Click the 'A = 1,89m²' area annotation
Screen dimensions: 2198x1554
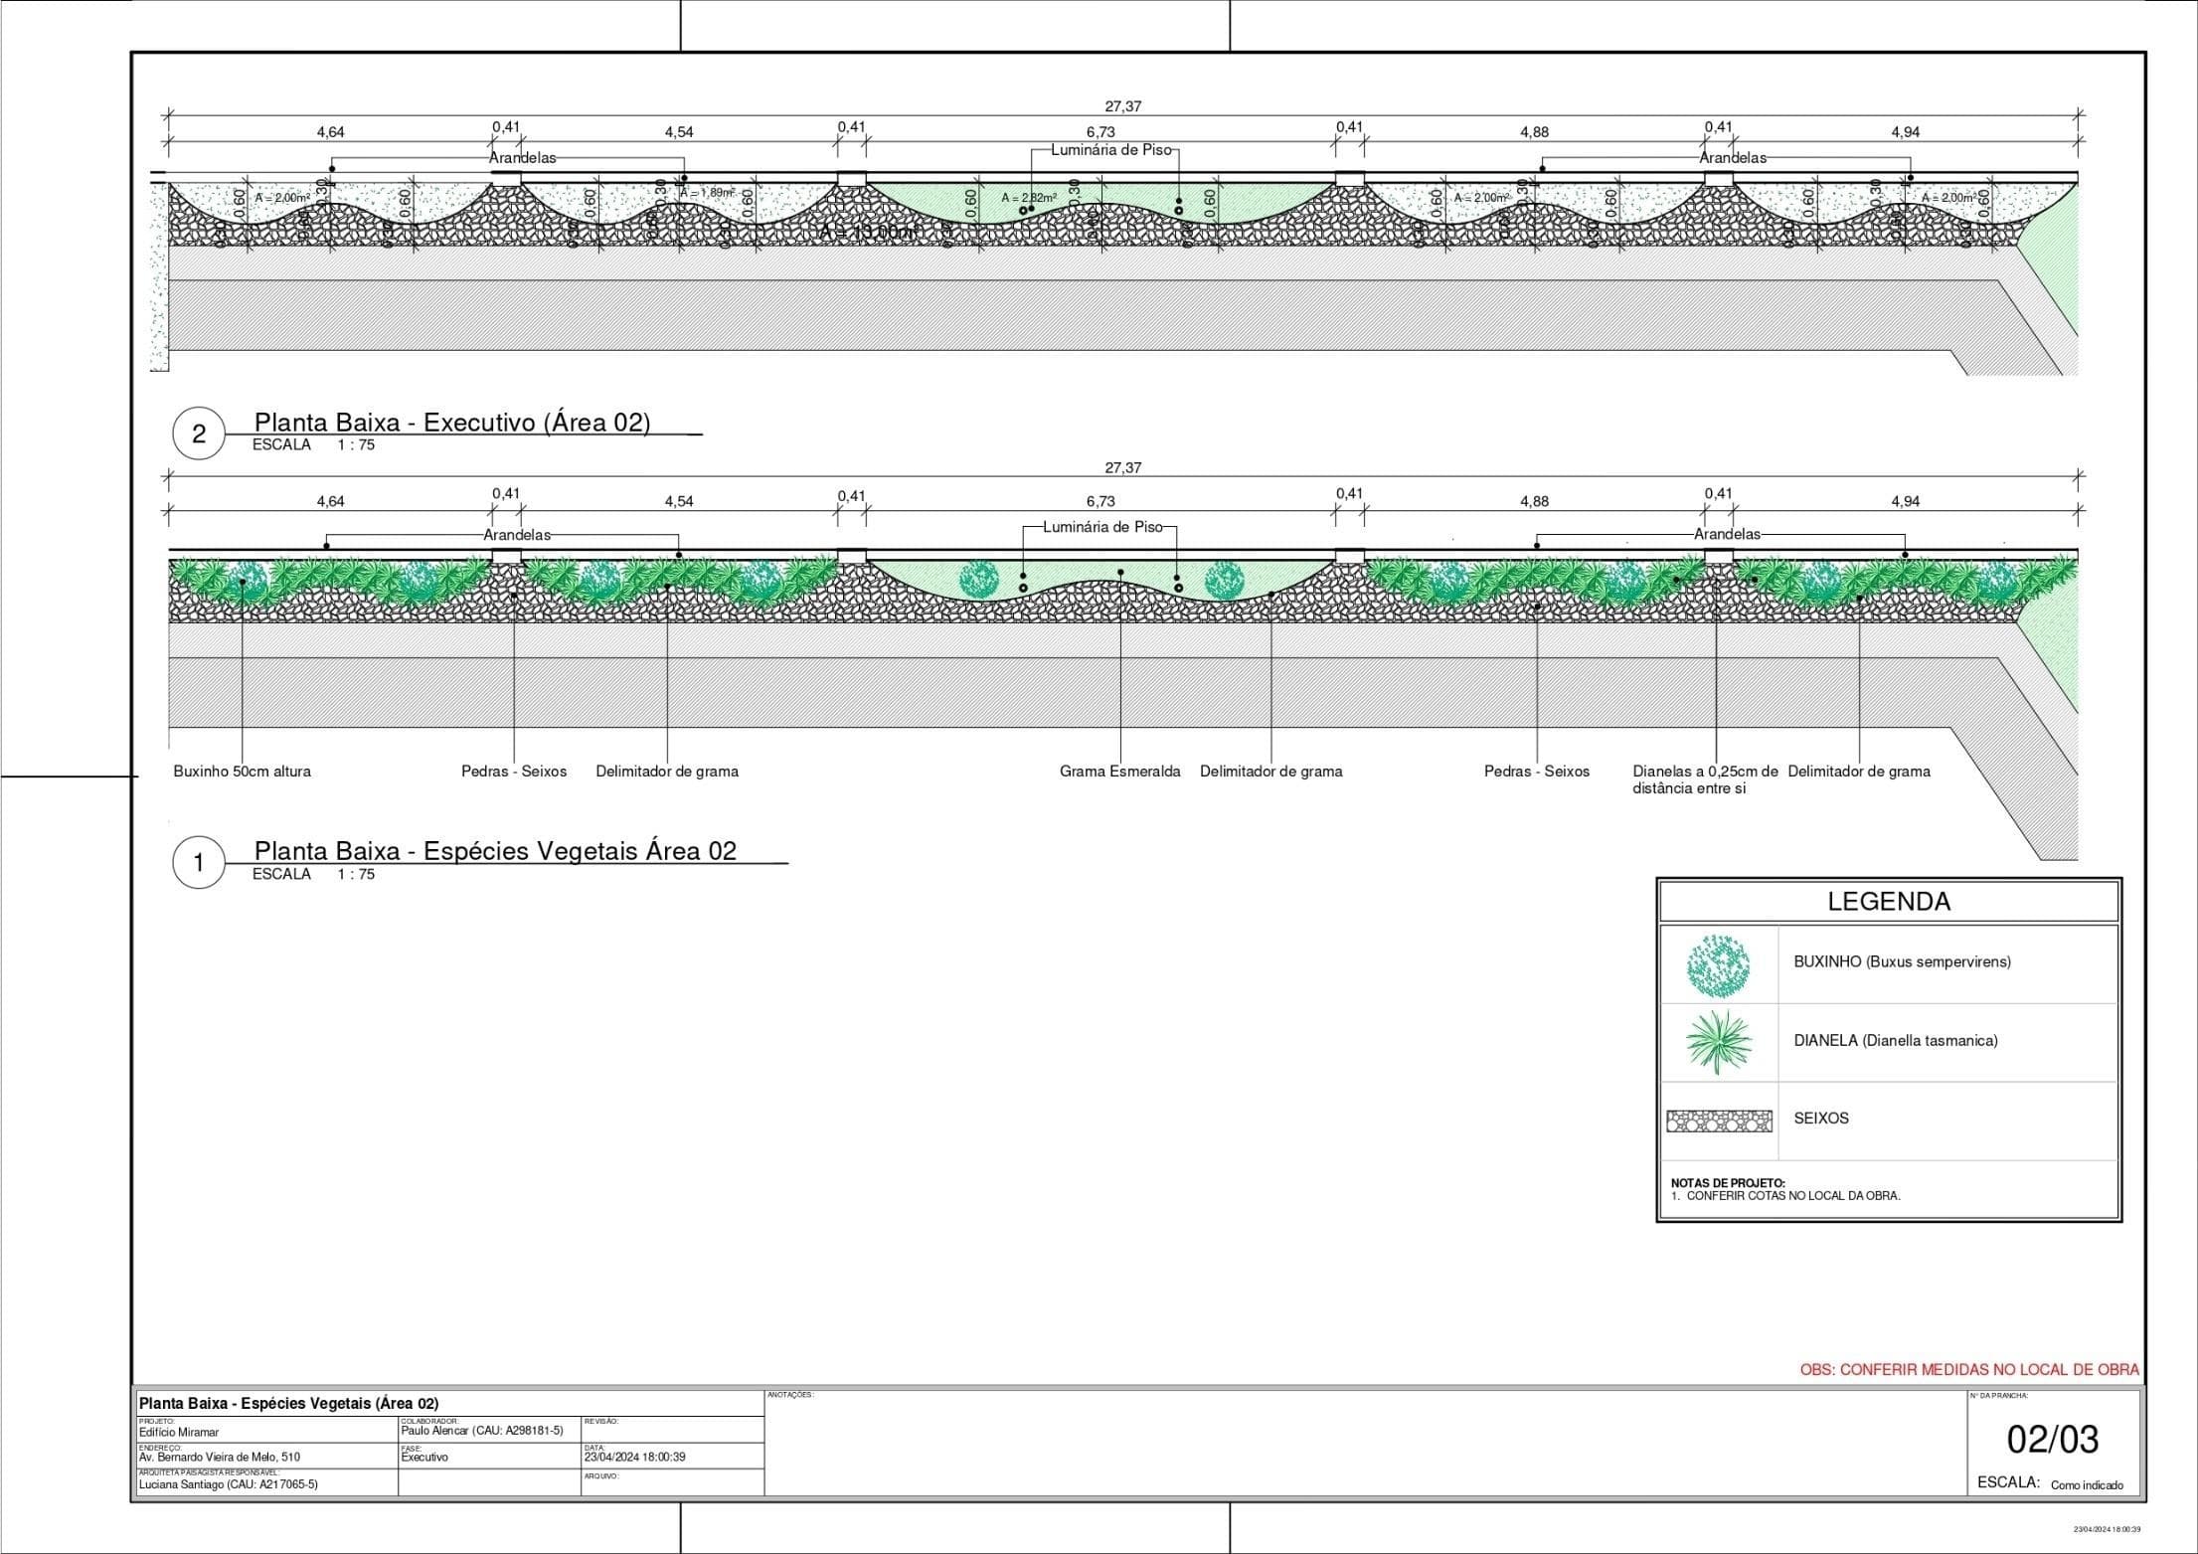click(x=708, y=193)
